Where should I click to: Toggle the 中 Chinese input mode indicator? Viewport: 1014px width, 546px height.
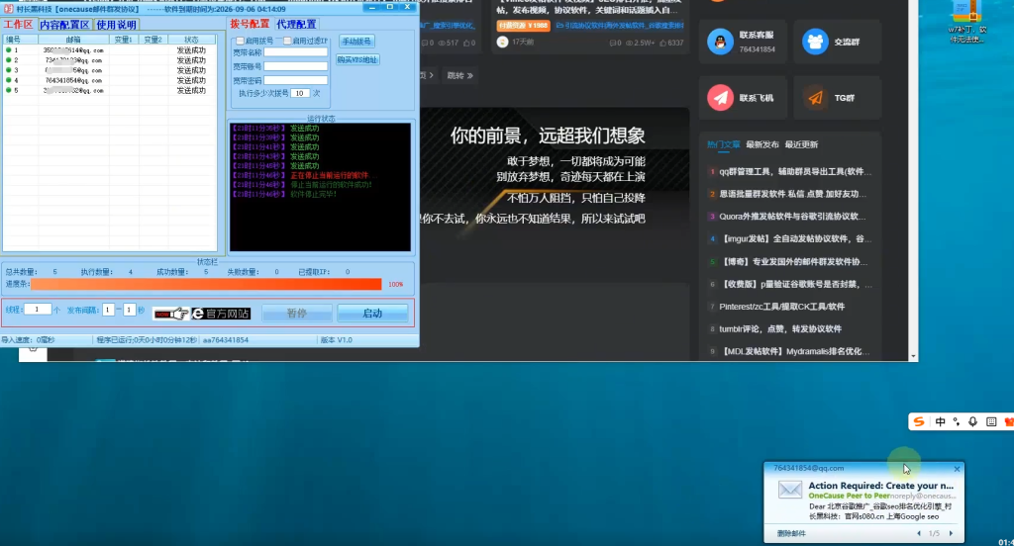[941, 422]
